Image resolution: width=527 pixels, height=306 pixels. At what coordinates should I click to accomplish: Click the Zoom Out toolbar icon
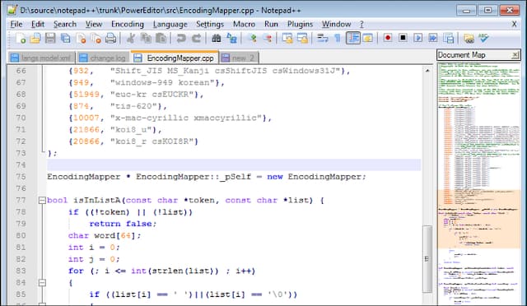click(x=267, y=39)
